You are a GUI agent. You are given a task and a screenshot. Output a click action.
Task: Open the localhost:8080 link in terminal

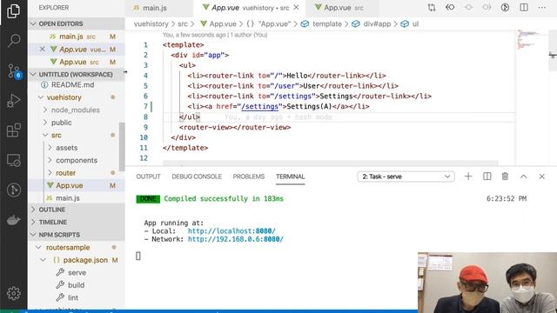[x=232, y=231]
